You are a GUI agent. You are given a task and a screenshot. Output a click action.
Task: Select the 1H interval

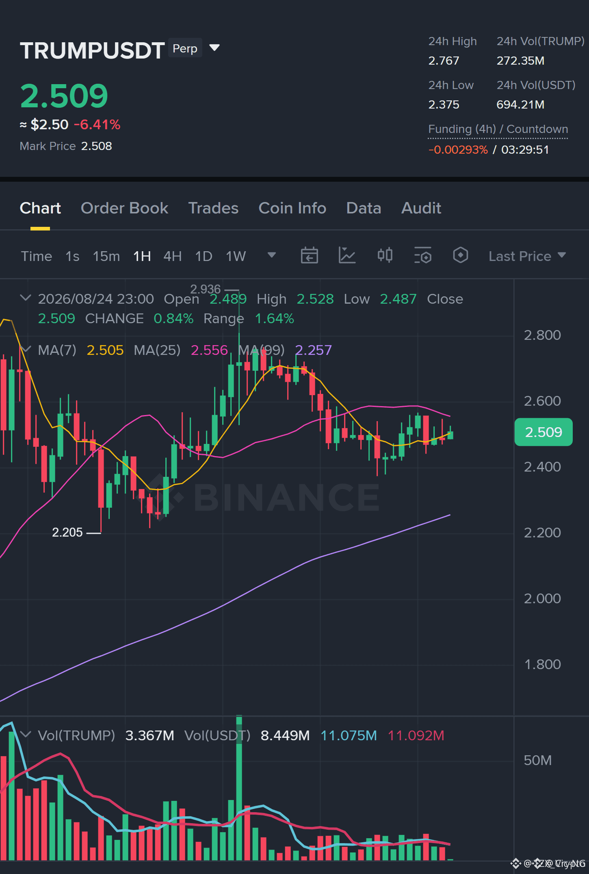click(142, 256)
